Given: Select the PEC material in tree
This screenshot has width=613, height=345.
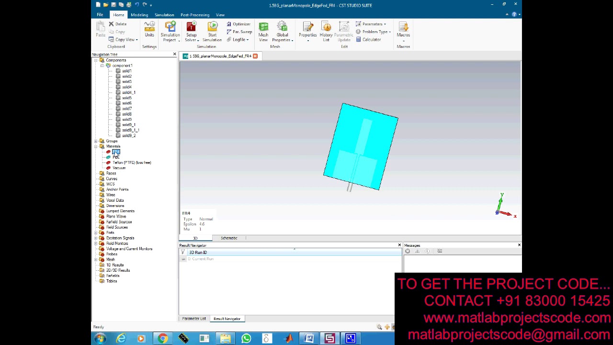Looking at the screenshot, I should pyautogui.click(x=116, y=157).
